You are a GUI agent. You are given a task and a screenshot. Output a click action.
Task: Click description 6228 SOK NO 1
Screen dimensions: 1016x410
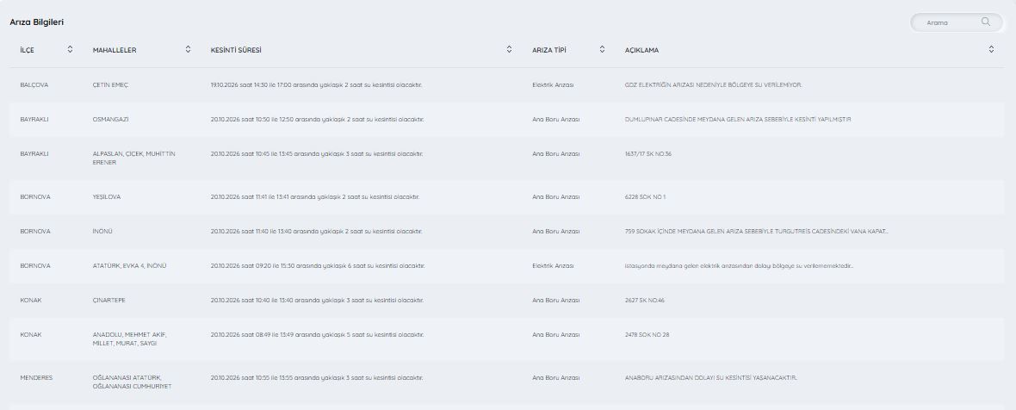645,197
